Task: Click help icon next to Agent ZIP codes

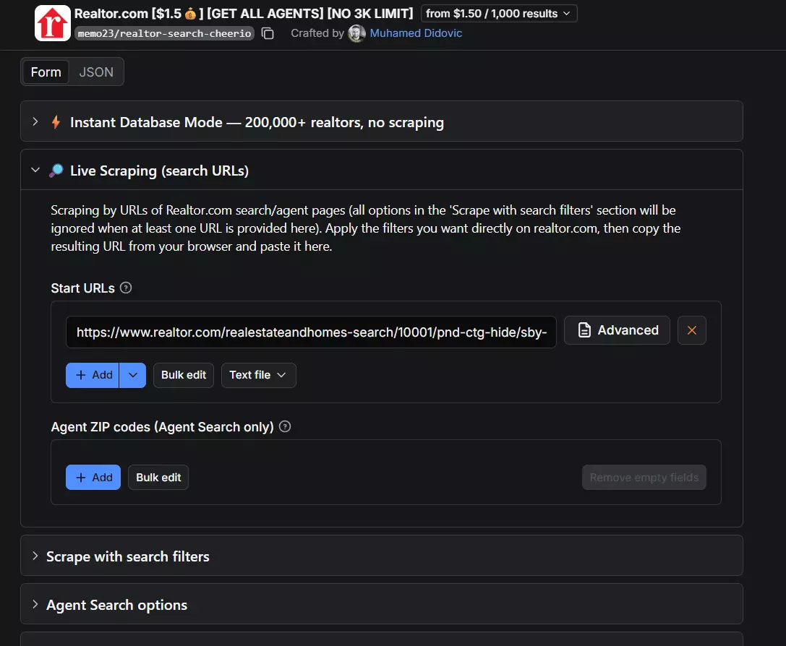Action: coord(285,426)
